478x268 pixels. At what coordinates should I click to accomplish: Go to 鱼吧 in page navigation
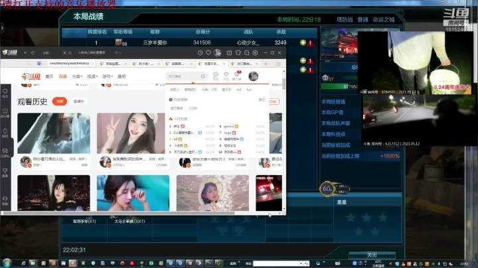point(121,76)
